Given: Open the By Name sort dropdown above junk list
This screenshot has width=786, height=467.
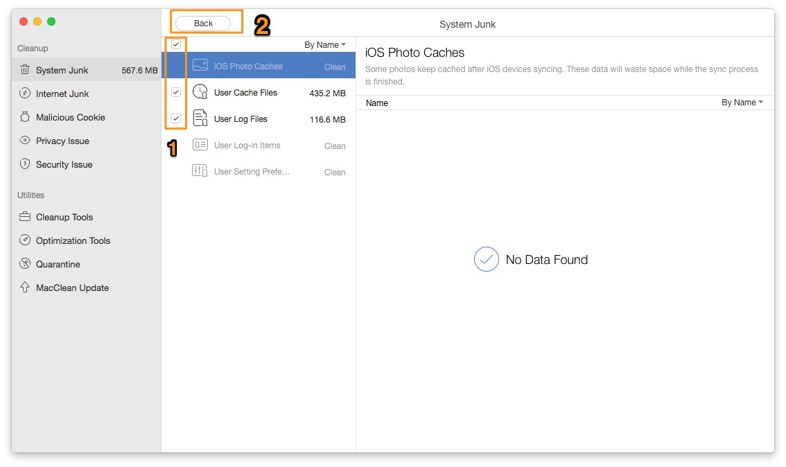Looking at the screenshot, I should click(x=325, y=44).
